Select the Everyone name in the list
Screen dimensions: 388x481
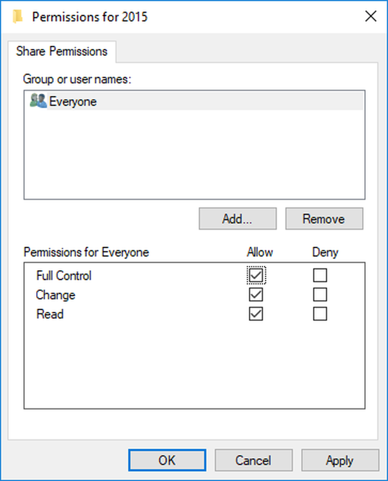(x=73, y=102)
